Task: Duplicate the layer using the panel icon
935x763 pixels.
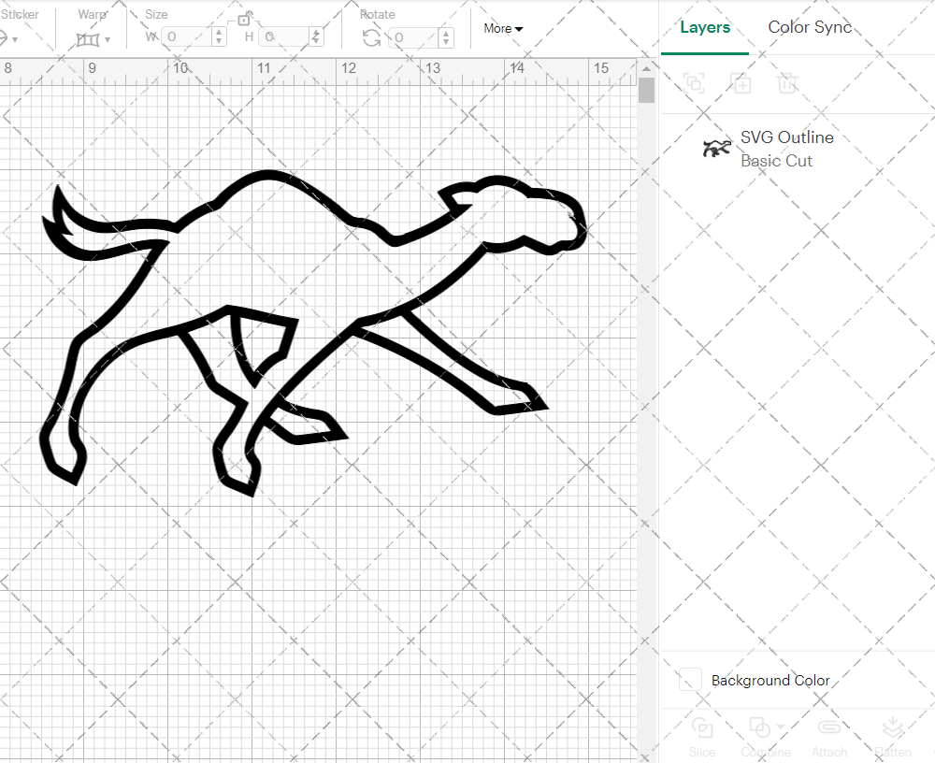Action: click(x=741, y=83)
